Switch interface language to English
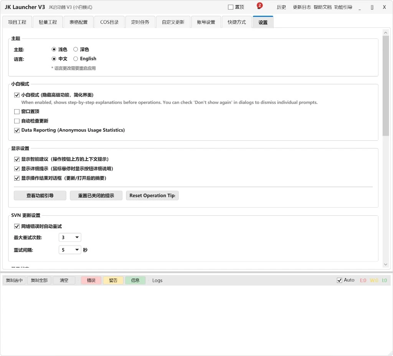Image resolution: width=393 pixels, height=356 pixels. click(x=76, y=58)
